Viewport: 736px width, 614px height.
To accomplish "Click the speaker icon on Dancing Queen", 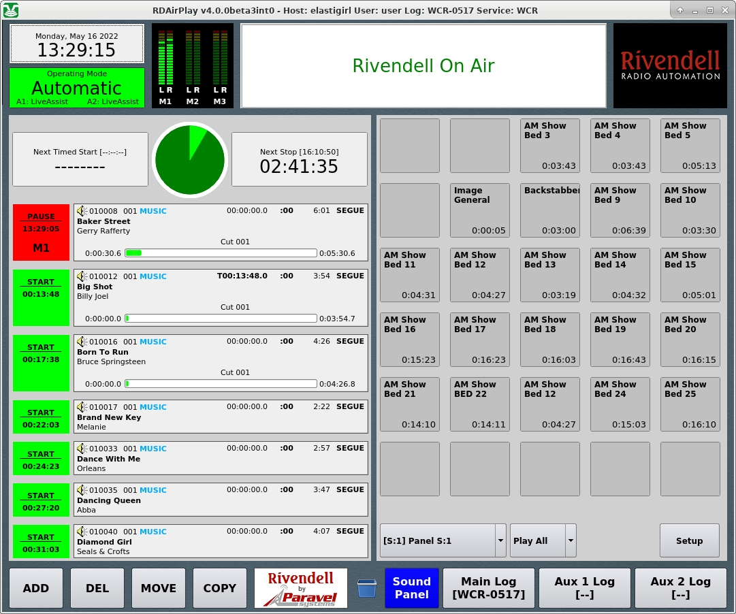I will [82, 490].
